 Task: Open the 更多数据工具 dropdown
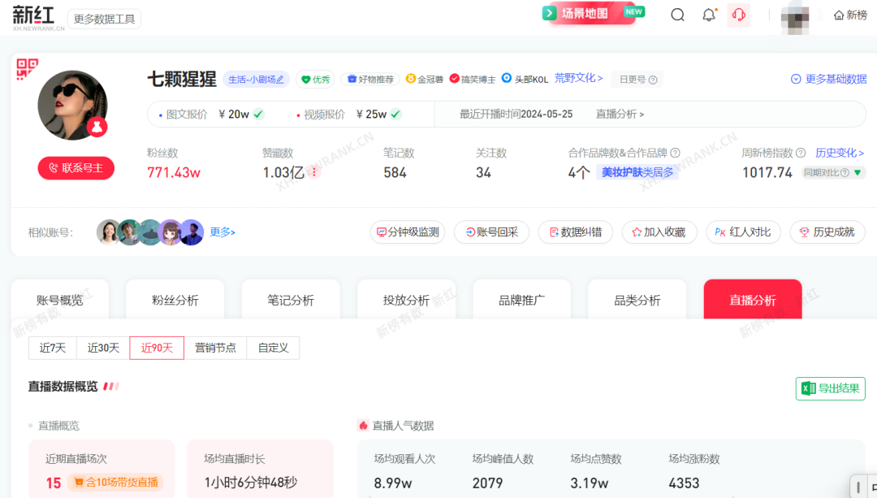pyautogui.click(x=104, y=19)
